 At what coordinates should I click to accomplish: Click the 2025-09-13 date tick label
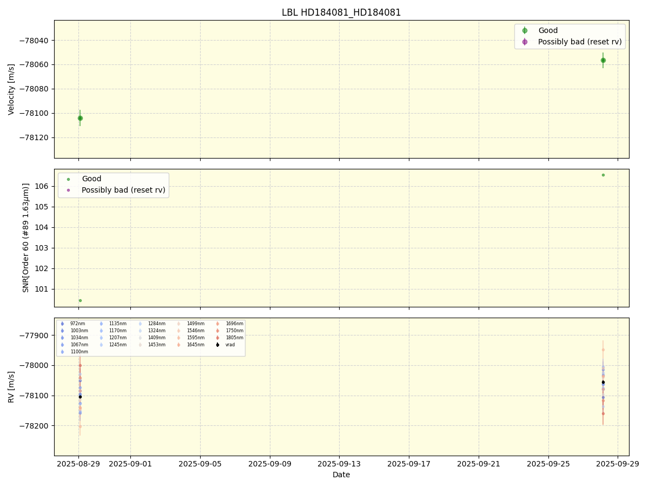point(339,464)
